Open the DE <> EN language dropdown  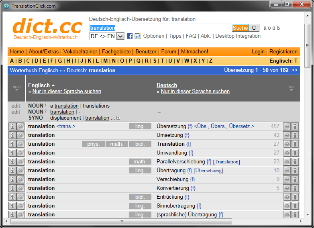pos(106,36)
